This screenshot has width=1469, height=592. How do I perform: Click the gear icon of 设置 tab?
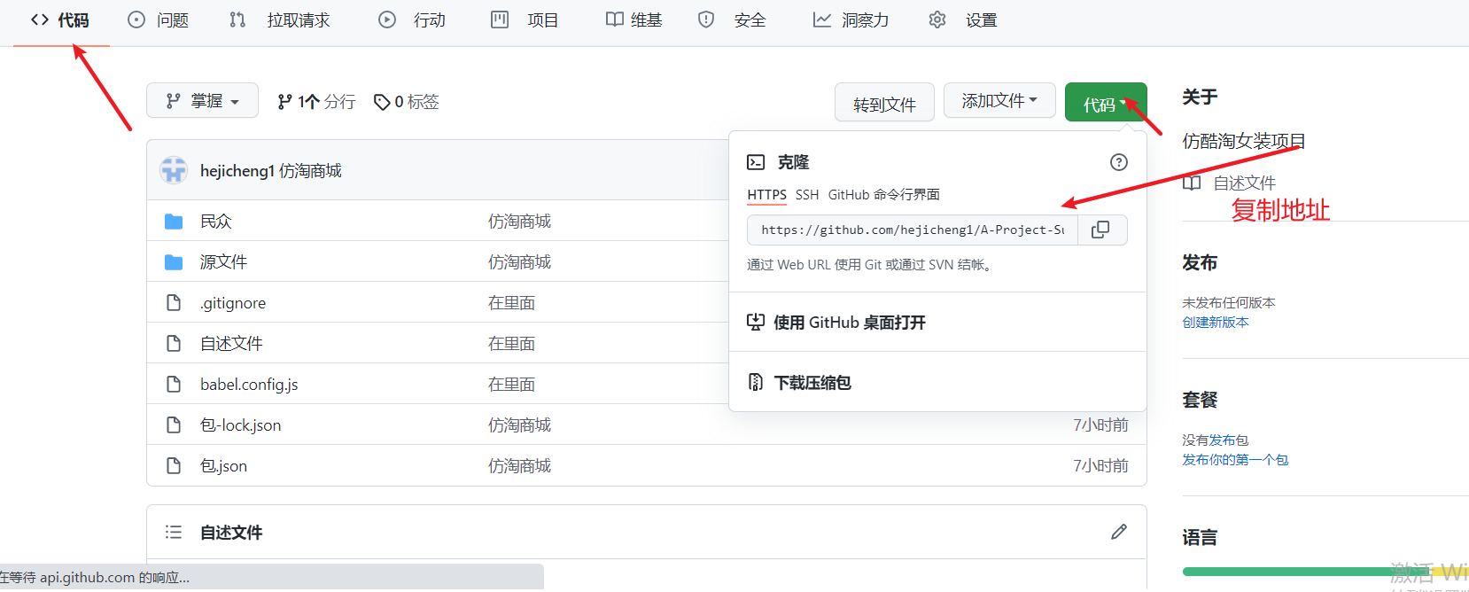(937, 19)
